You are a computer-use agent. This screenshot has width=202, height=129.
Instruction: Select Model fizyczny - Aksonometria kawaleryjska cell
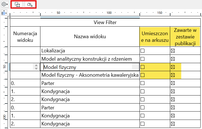click(90, 75)
